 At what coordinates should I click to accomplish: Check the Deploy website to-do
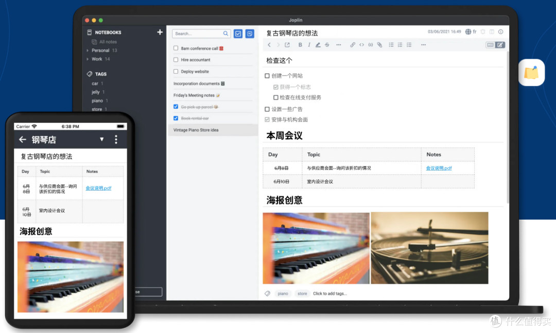click(176, 71)
